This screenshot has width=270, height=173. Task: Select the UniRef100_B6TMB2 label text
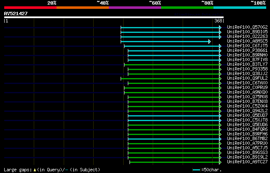pos(247,139)
